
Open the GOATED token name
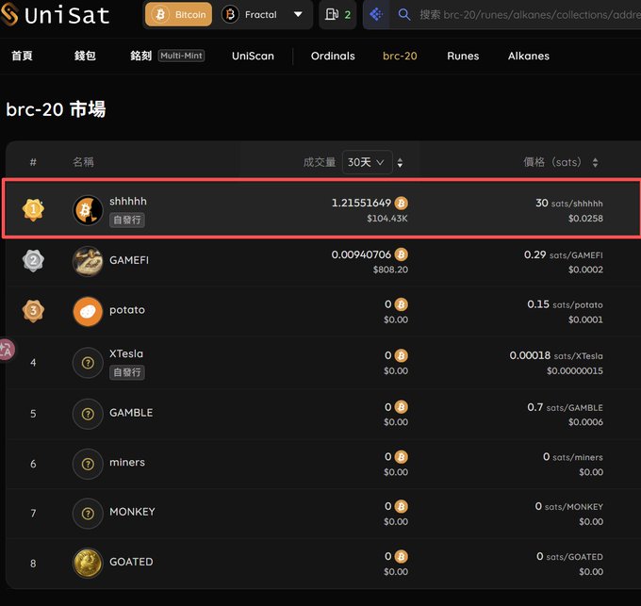pos(131,562)
